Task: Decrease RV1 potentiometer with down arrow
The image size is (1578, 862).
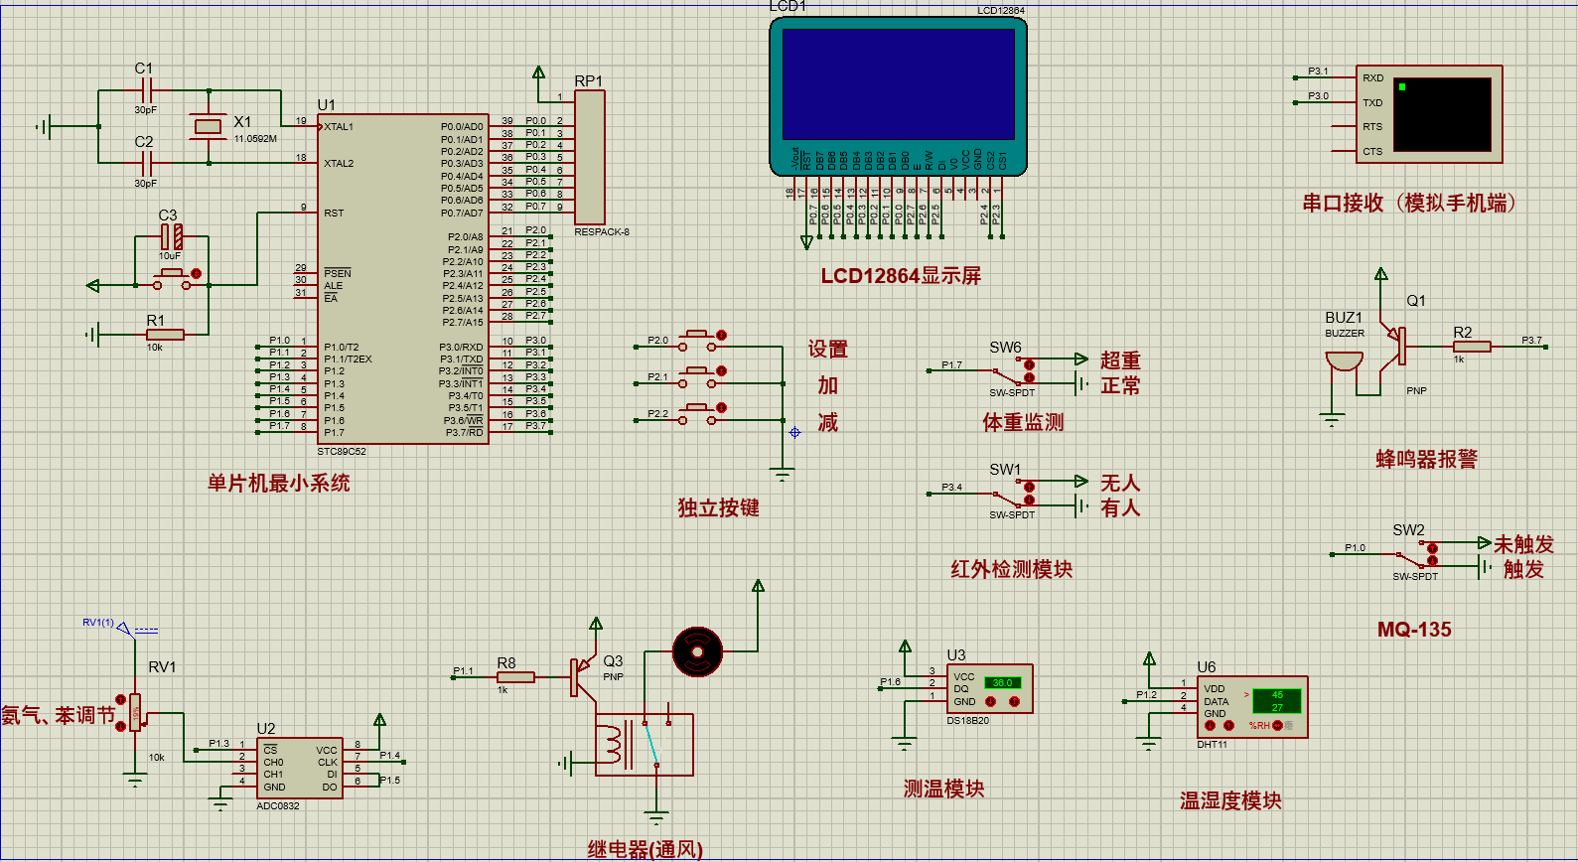Action: coord(121,726)
